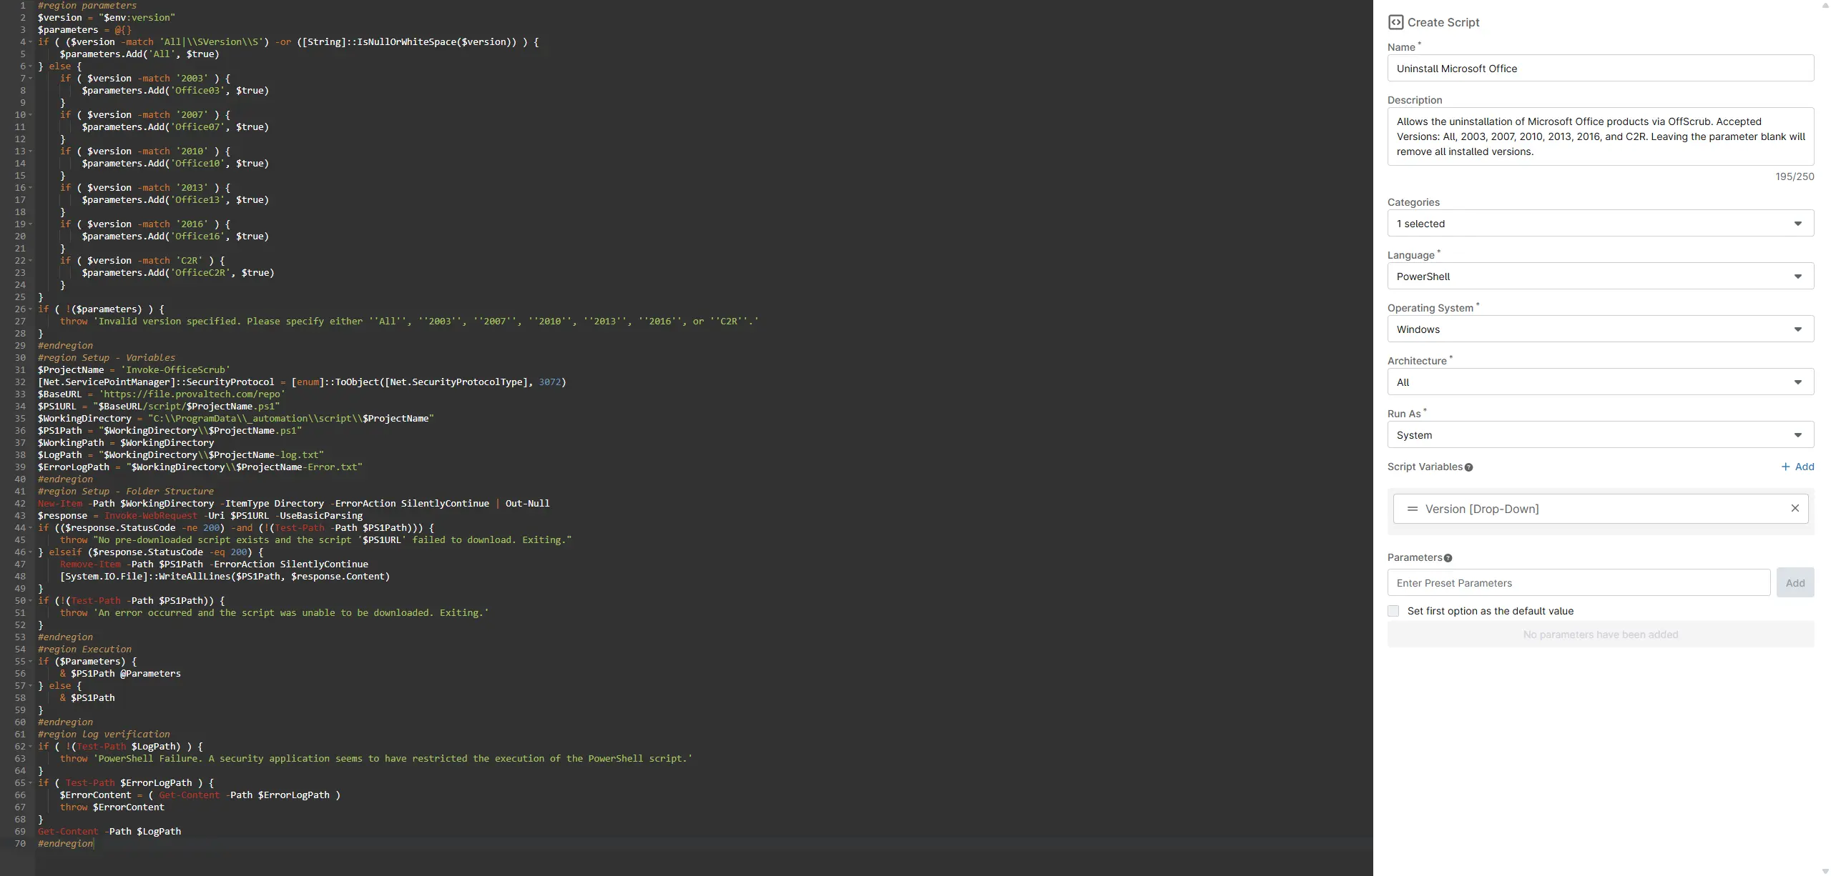
Task: Open the Operating System dropdown
Action: point(1600,329)
